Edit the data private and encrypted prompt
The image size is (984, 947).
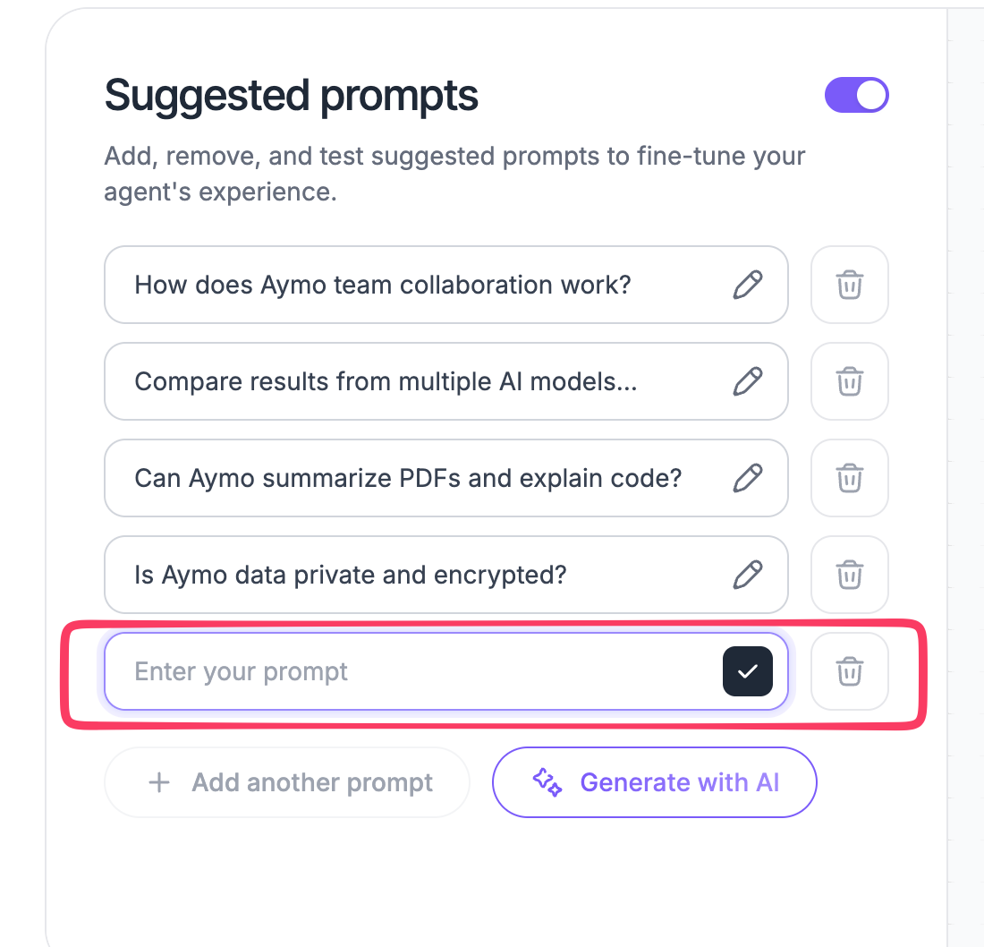coord(748,576)
